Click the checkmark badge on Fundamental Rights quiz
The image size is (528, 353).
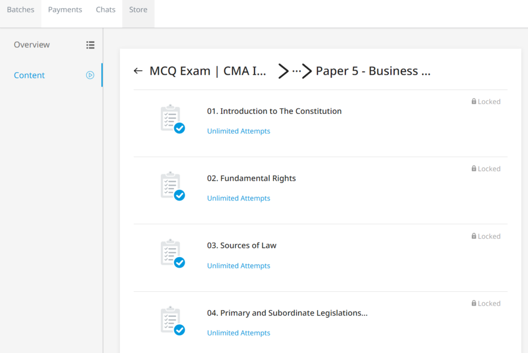179,195
